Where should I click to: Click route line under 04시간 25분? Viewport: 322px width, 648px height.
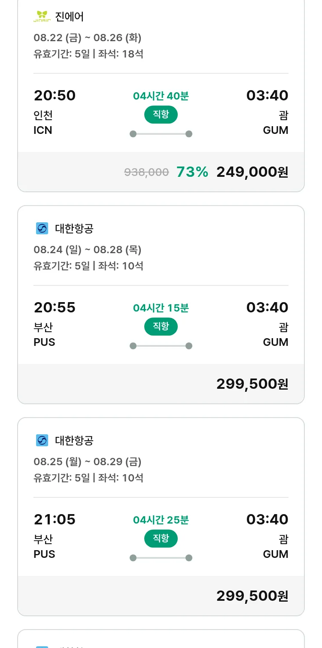coord(161,558)
